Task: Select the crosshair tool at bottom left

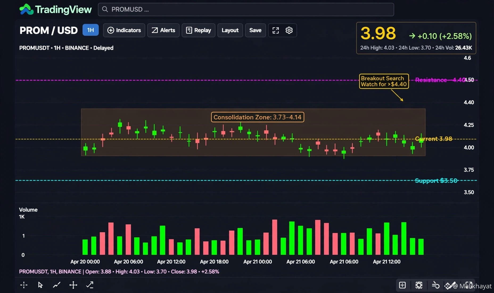Action: (x=24, y=285)
